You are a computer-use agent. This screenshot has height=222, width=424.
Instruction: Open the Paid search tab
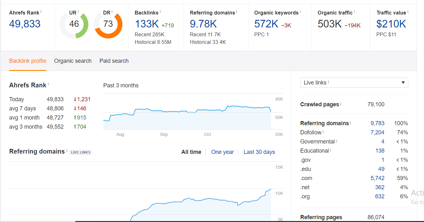point(114,61)
